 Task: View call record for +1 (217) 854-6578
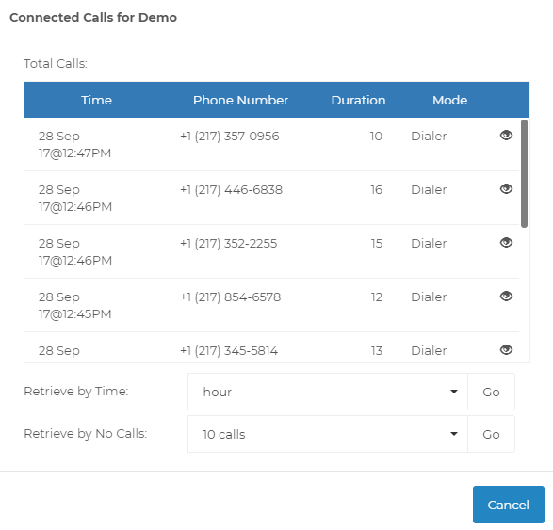[x=506, y=296]
